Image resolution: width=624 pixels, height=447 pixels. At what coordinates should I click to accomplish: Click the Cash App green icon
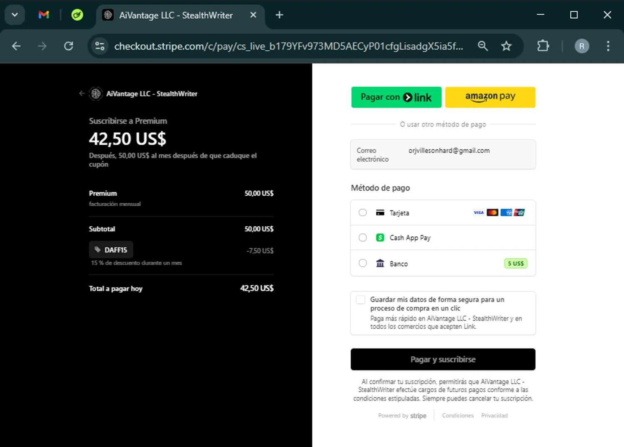pos(380,237)
